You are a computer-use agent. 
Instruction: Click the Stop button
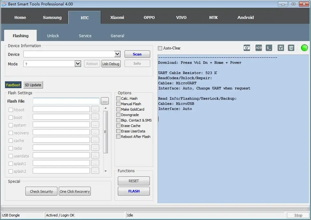298,216
